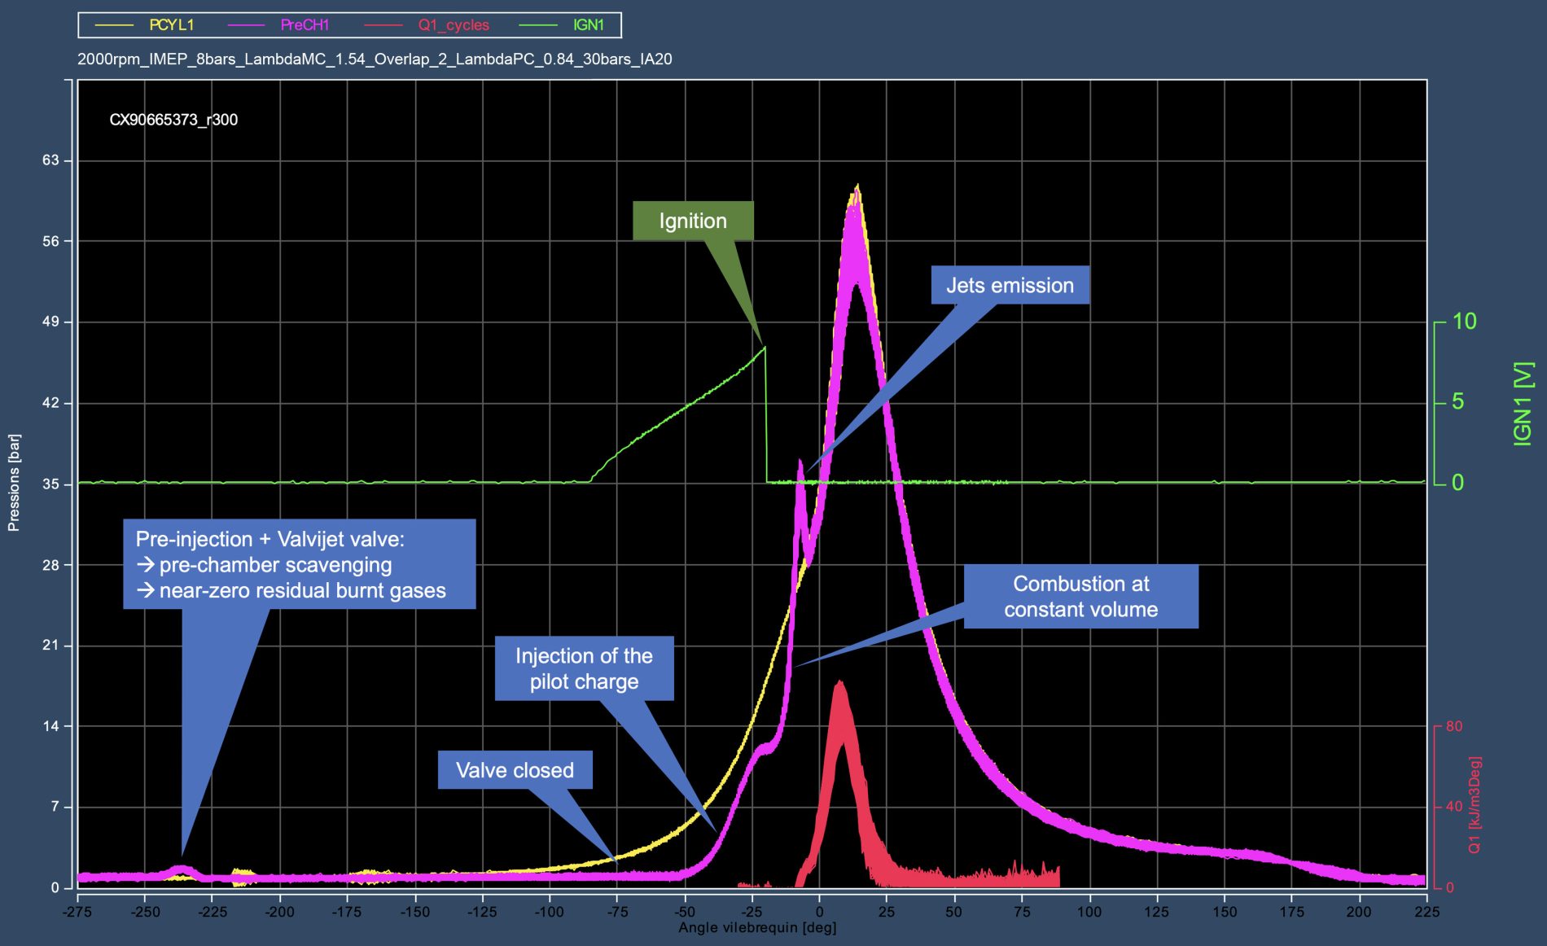Click the red 80 tick on Q1 axis

coord(1454,726)
